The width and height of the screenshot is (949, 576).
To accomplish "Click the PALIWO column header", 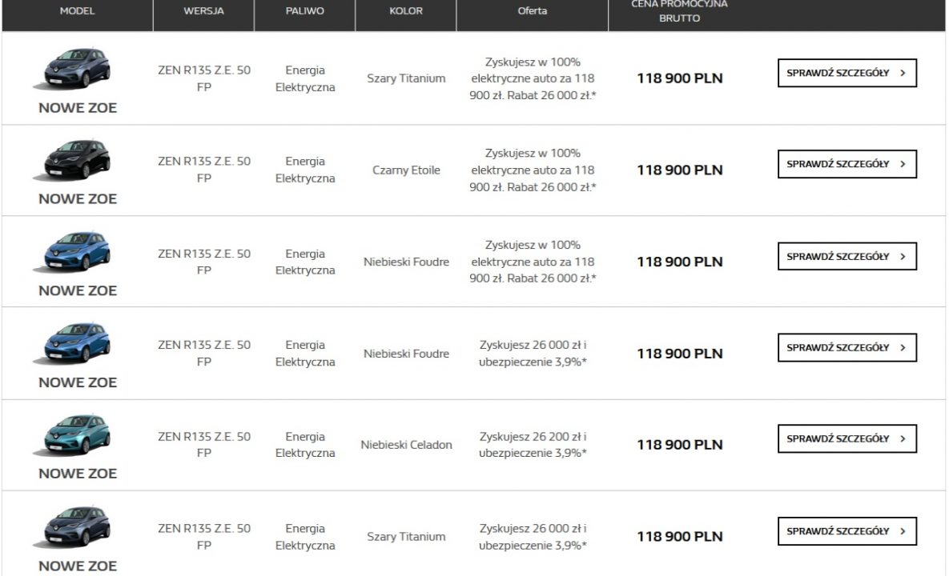I will 305,11.
